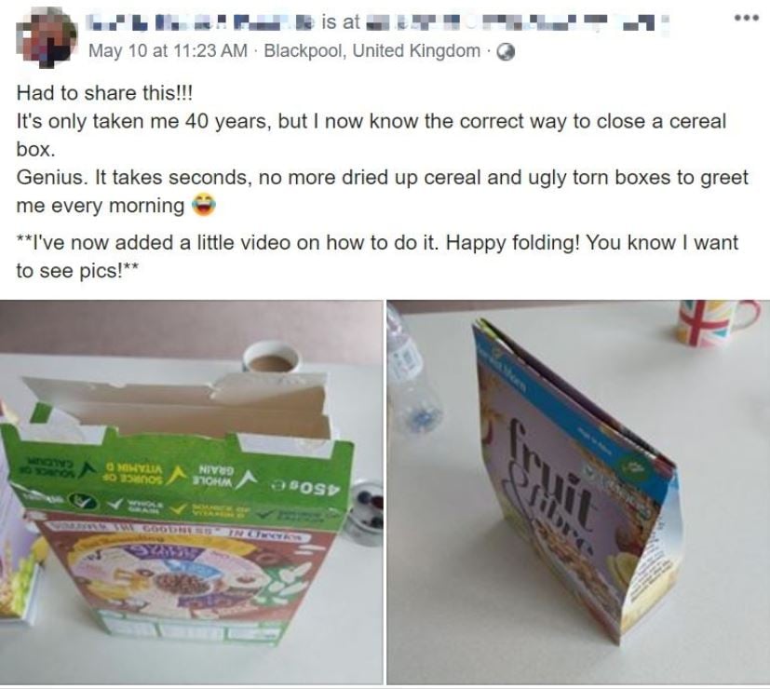This screenshot has height=689, width=770.
Task: Click the poster's profile picture
Action: (x=47, y=37)
